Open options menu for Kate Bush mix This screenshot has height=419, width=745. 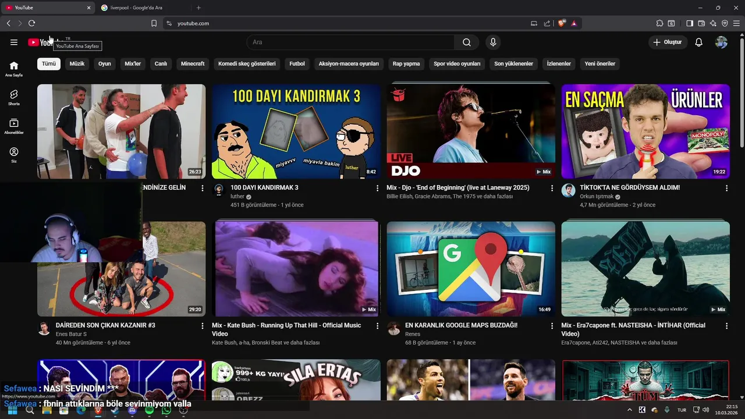377,326
